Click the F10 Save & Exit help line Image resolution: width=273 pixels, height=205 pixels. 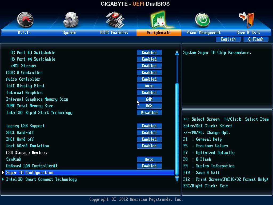coord(201,173)
